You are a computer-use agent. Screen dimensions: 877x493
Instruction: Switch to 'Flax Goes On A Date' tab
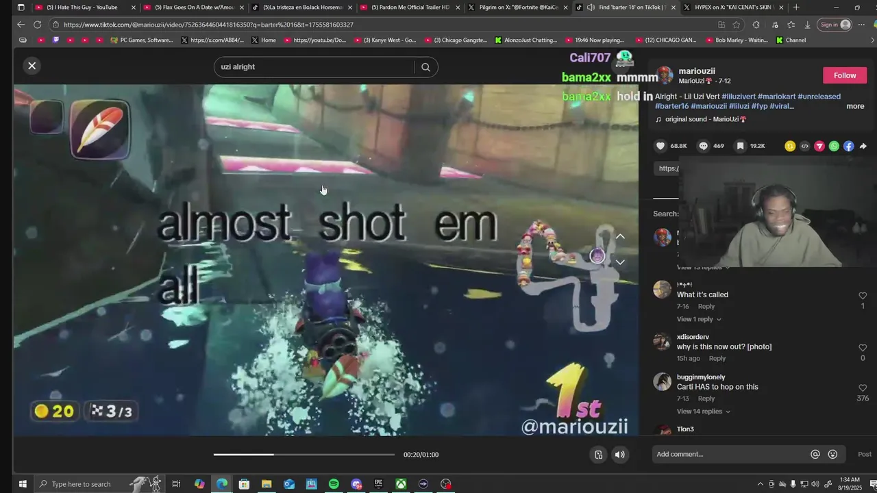pos(192,8)
